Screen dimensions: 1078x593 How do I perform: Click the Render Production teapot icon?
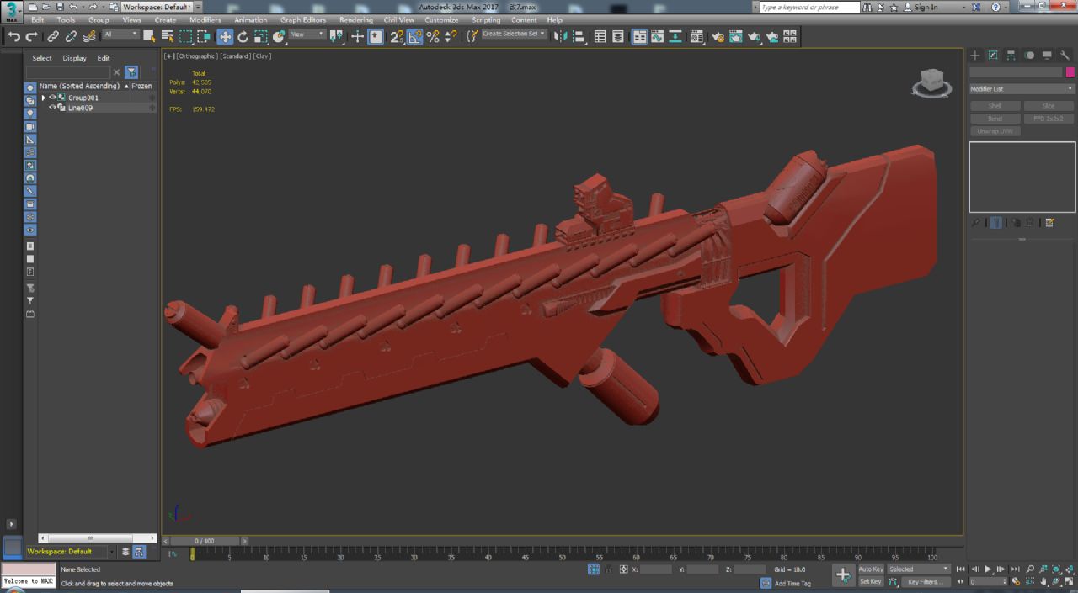pos(754,36)
